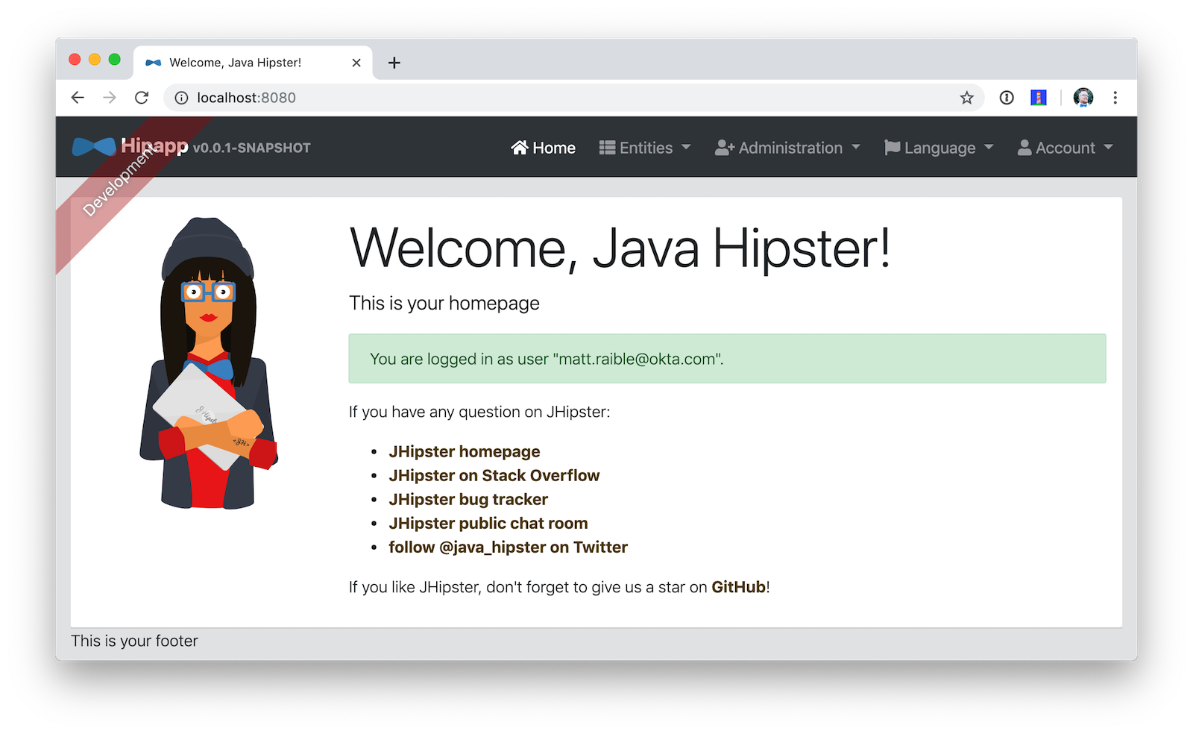This screenshot has width=1193, height=734.
Task: Open the Administration dropdown
Action: point(787,148)
